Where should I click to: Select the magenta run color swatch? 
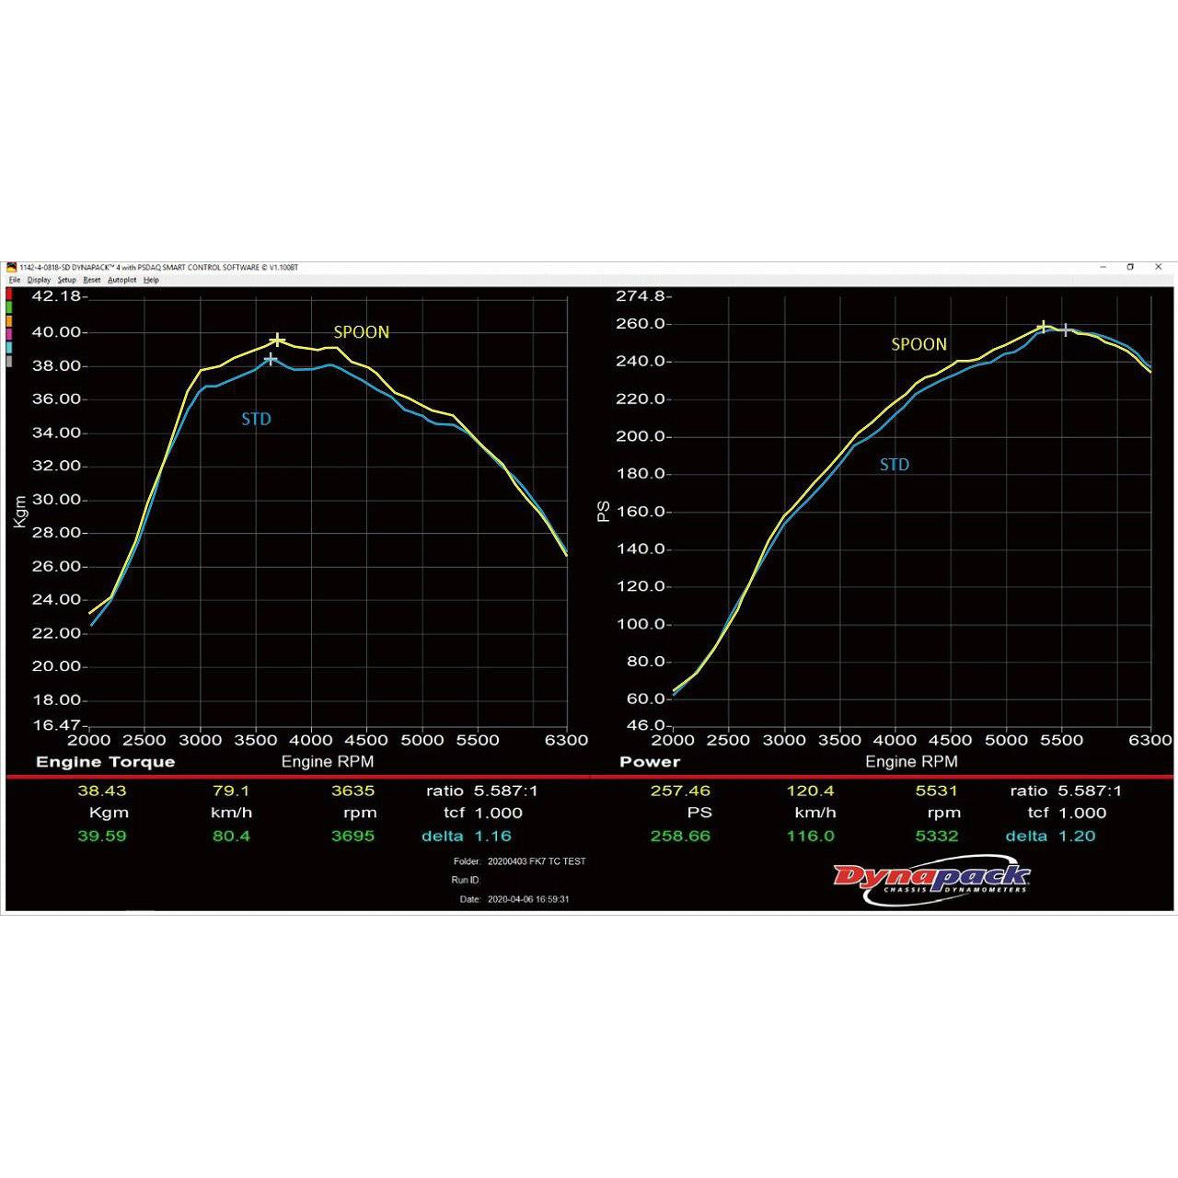[x=9, y=335]
